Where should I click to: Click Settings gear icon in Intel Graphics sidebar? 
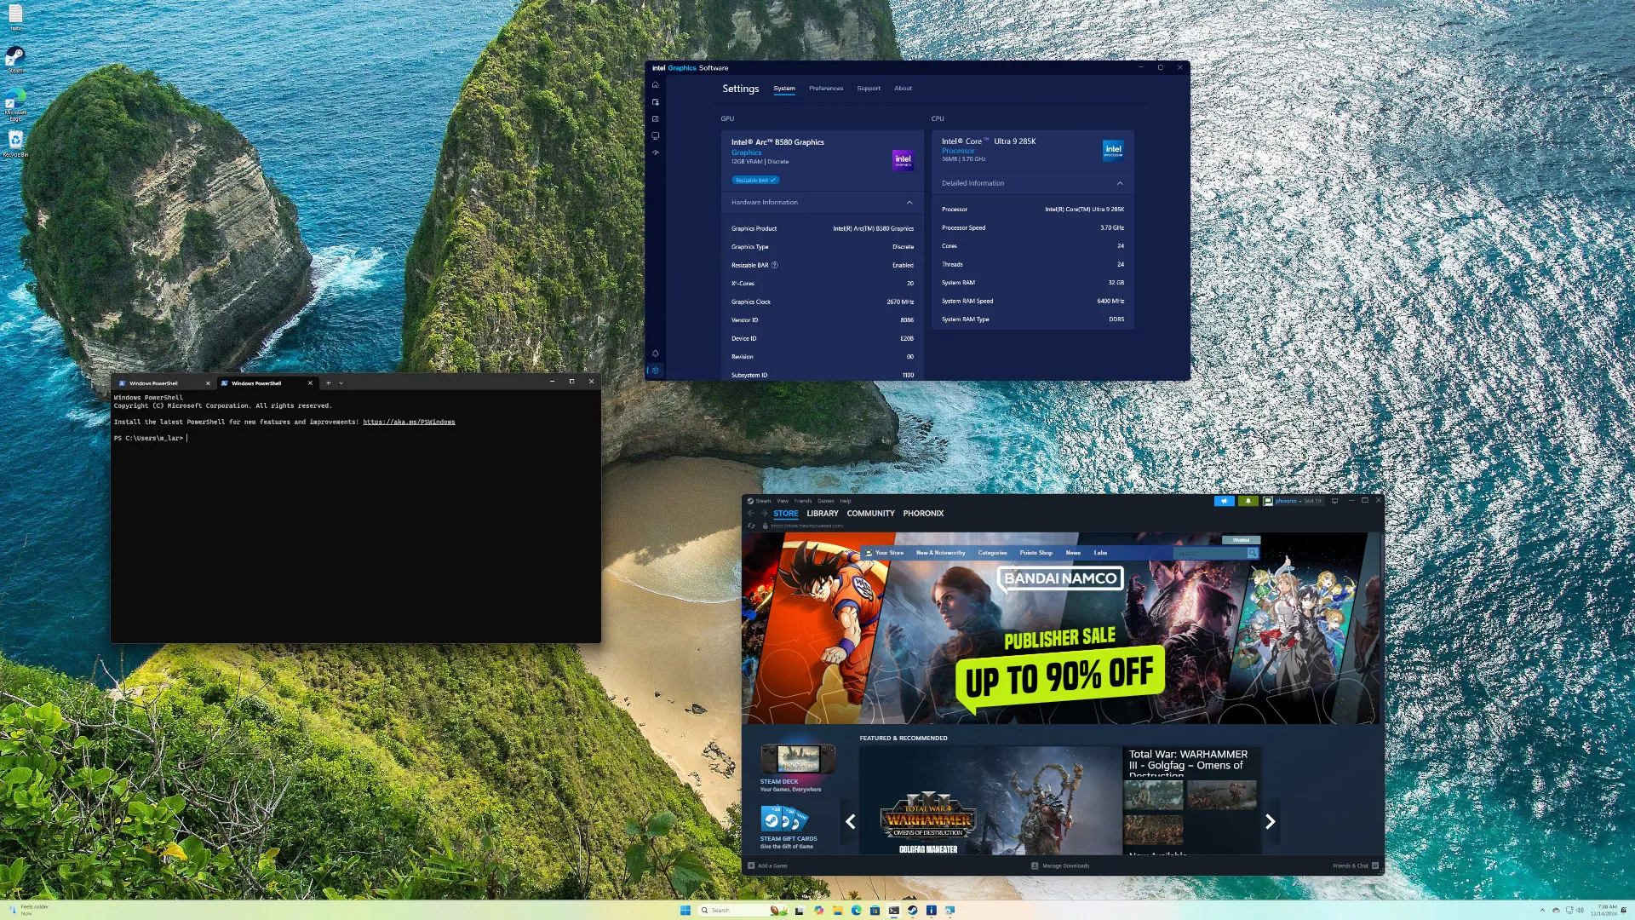pyautogui.click(x=655, y=371)
